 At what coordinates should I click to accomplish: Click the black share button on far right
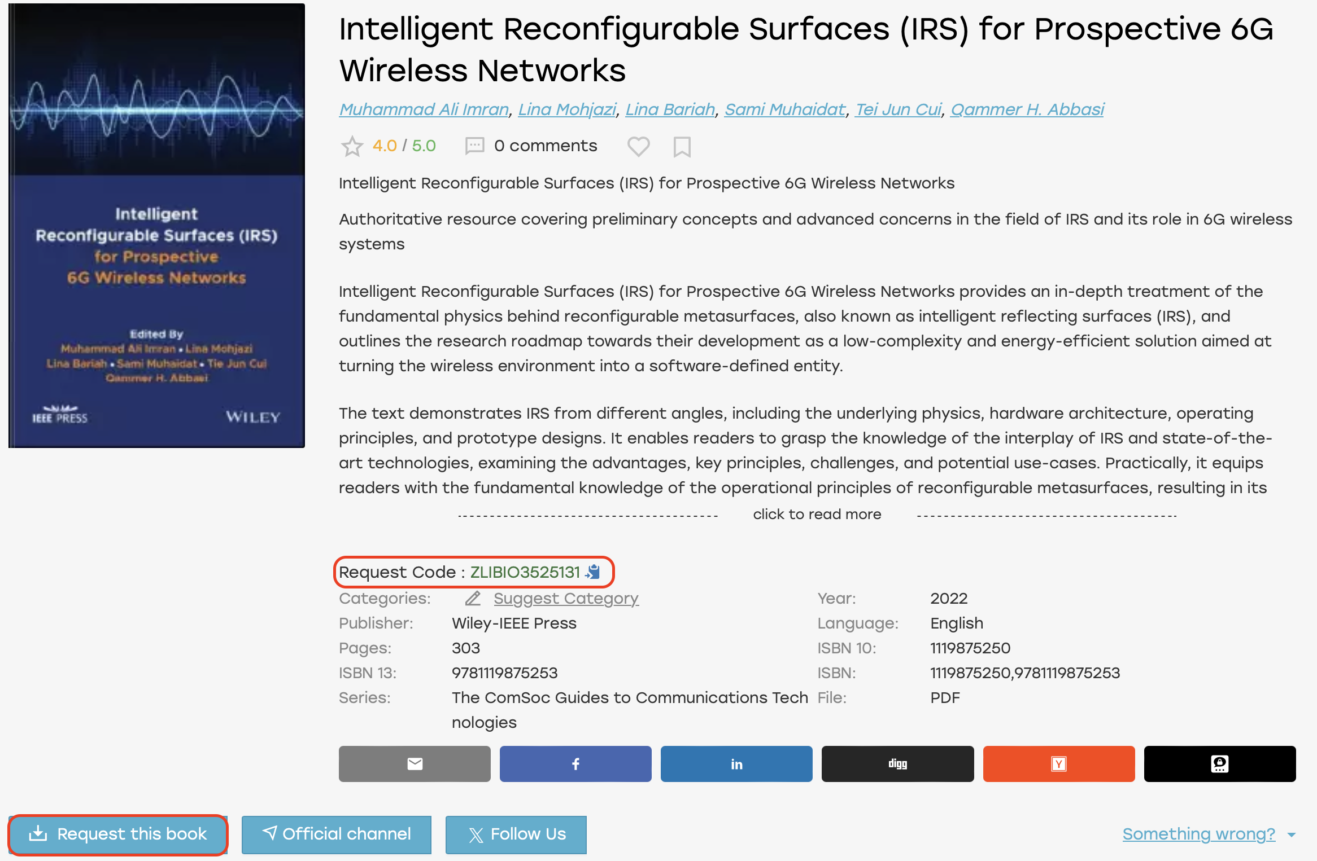coord(1220,764)
